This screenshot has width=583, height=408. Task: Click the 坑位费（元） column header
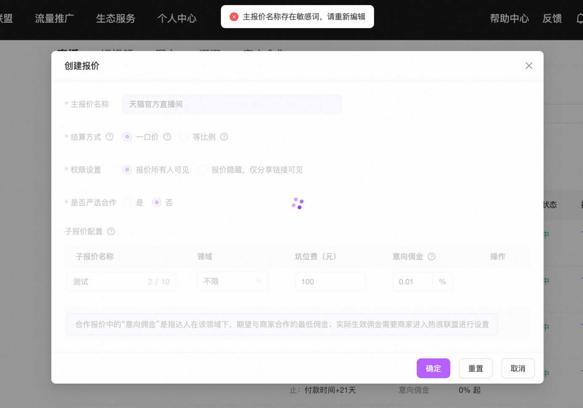[x=315, y=257]
